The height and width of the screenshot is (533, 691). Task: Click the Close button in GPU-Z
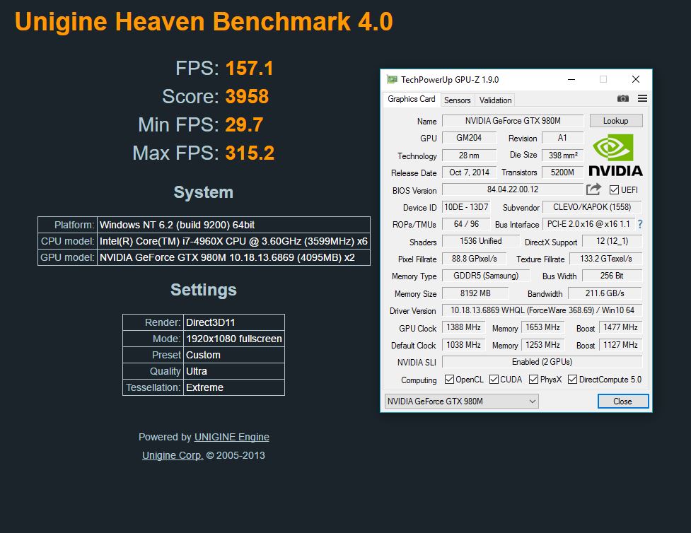(622, 402)
